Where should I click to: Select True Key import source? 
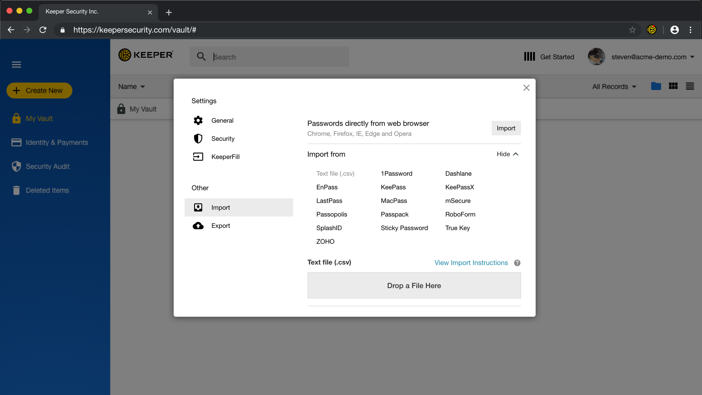click(457, 227)
